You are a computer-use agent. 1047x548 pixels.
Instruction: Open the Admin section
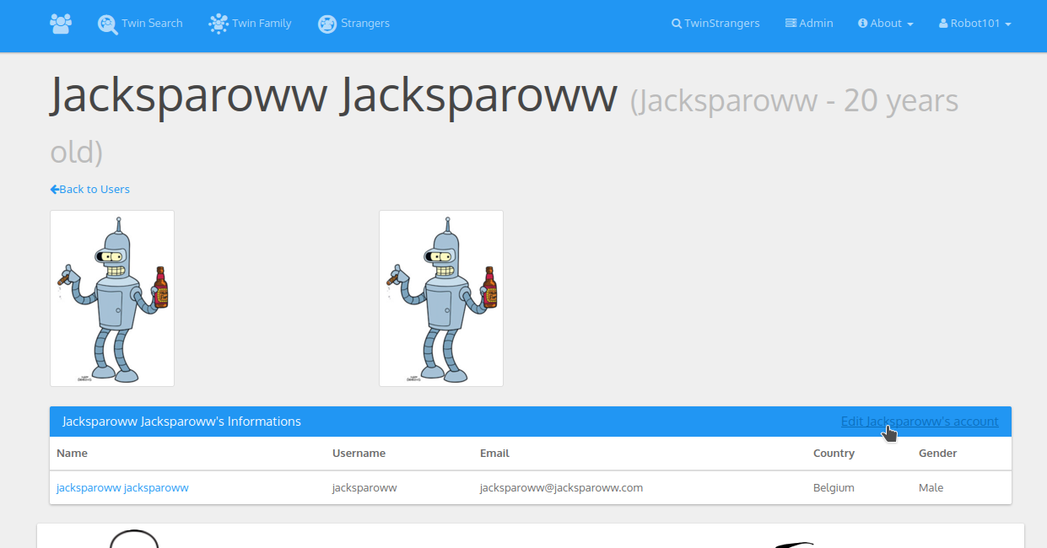(809, 24)
